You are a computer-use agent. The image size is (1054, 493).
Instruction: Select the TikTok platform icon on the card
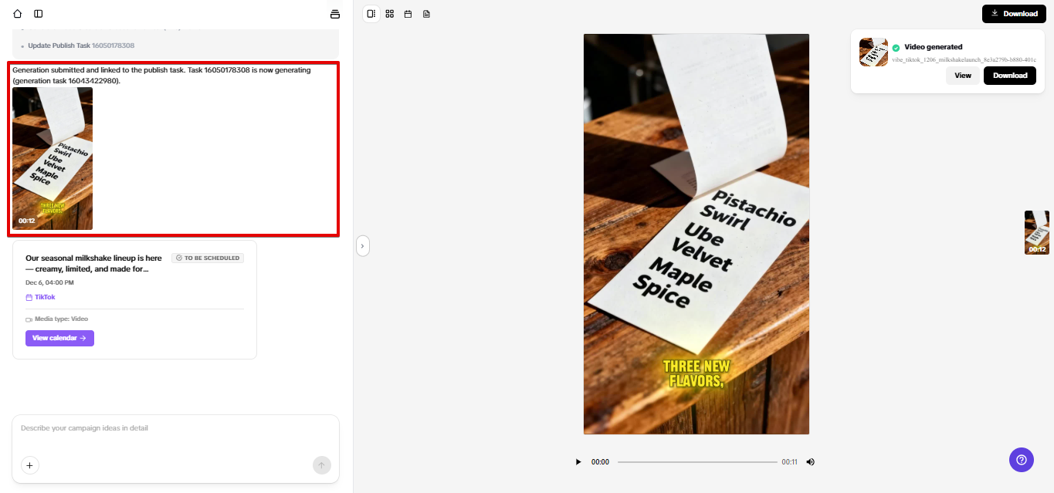pos(29,296)
